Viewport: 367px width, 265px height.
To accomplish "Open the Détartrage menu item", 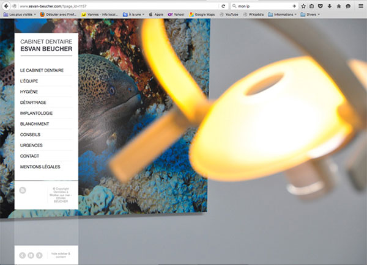I will (x=33, y=103).
